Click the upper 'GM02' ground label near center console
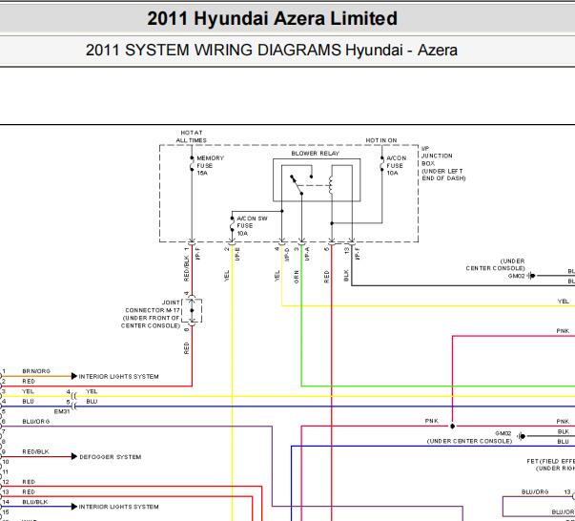This screenshot has height=521, width=575. 516,276
